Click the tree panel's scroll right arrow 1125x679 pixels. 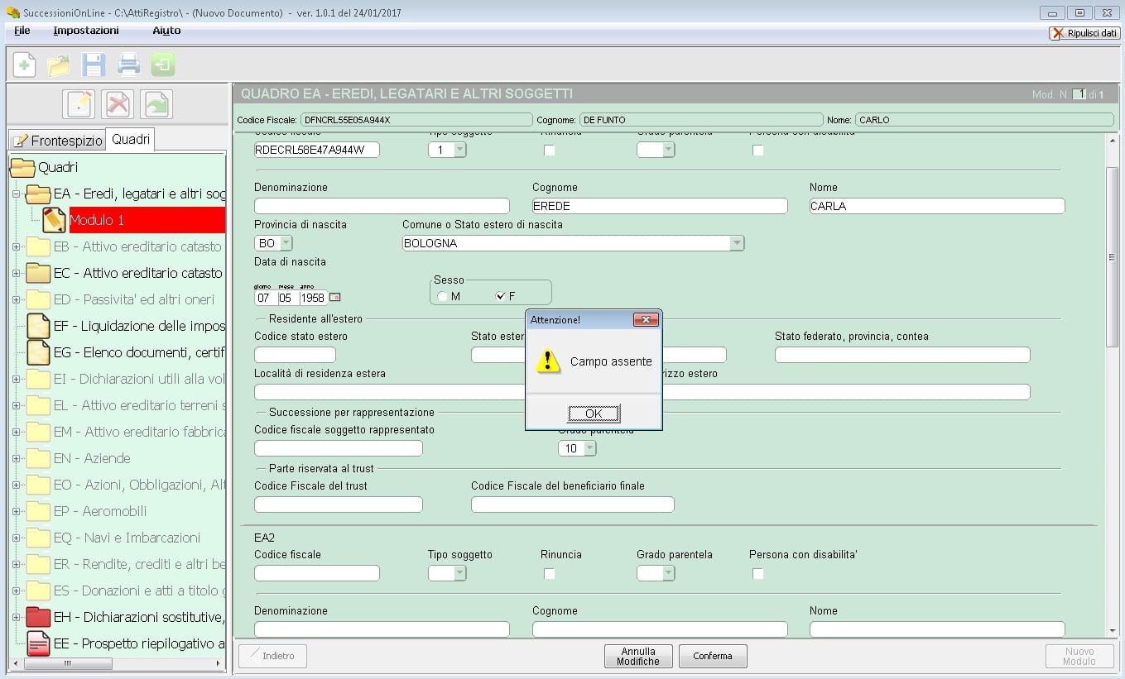click(219, 663)
